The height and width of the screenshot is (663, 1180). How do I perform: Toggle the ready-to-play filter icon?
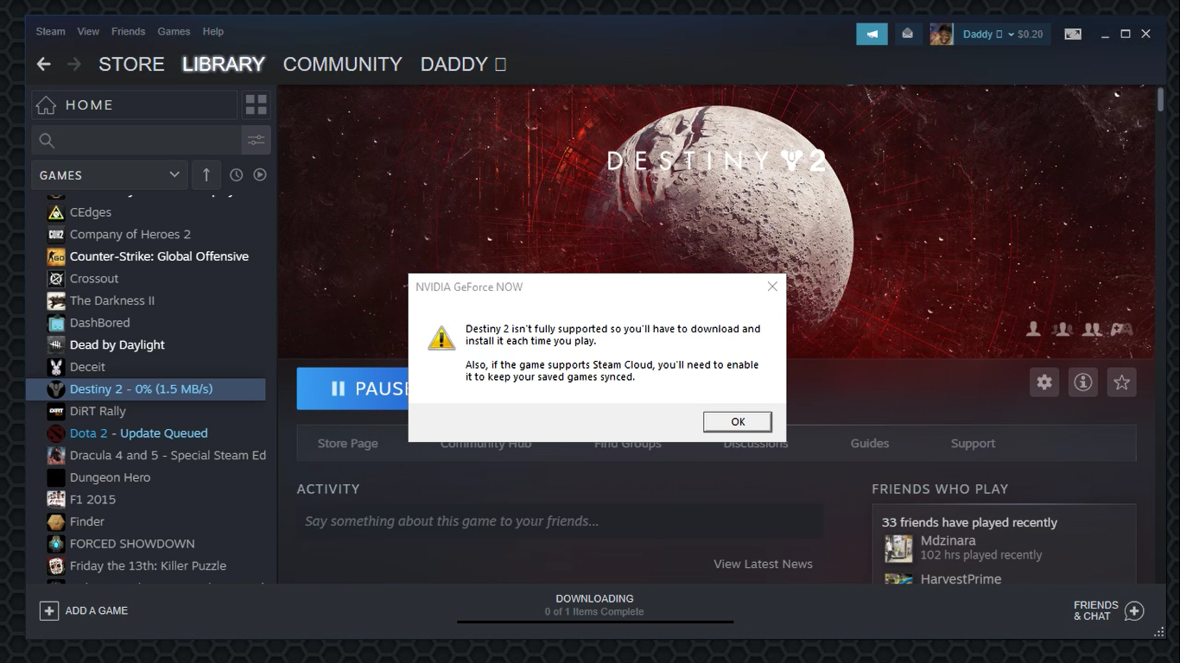coord(260,175)
